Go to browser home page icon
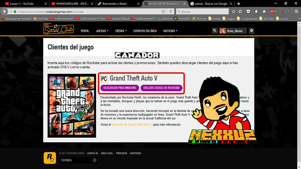Viewport: 301px width, 169px height. 264,12
